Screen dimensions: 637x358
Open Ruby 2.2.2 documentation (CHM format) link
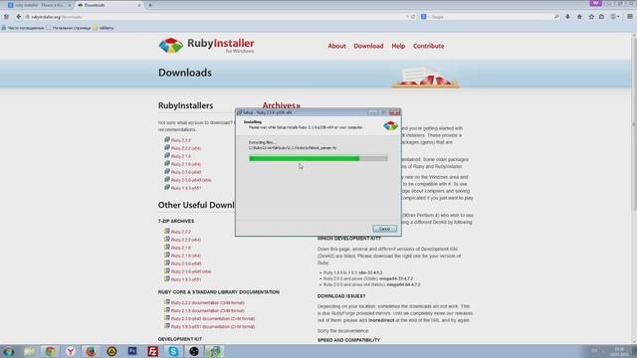coord(208,302)
